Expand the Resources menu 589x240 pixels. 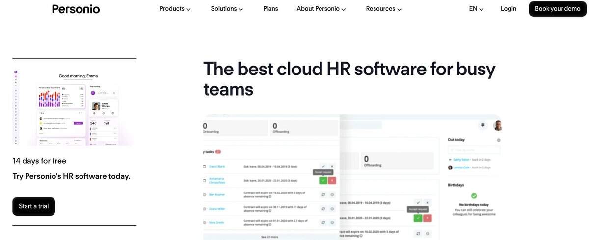point(383,9)
